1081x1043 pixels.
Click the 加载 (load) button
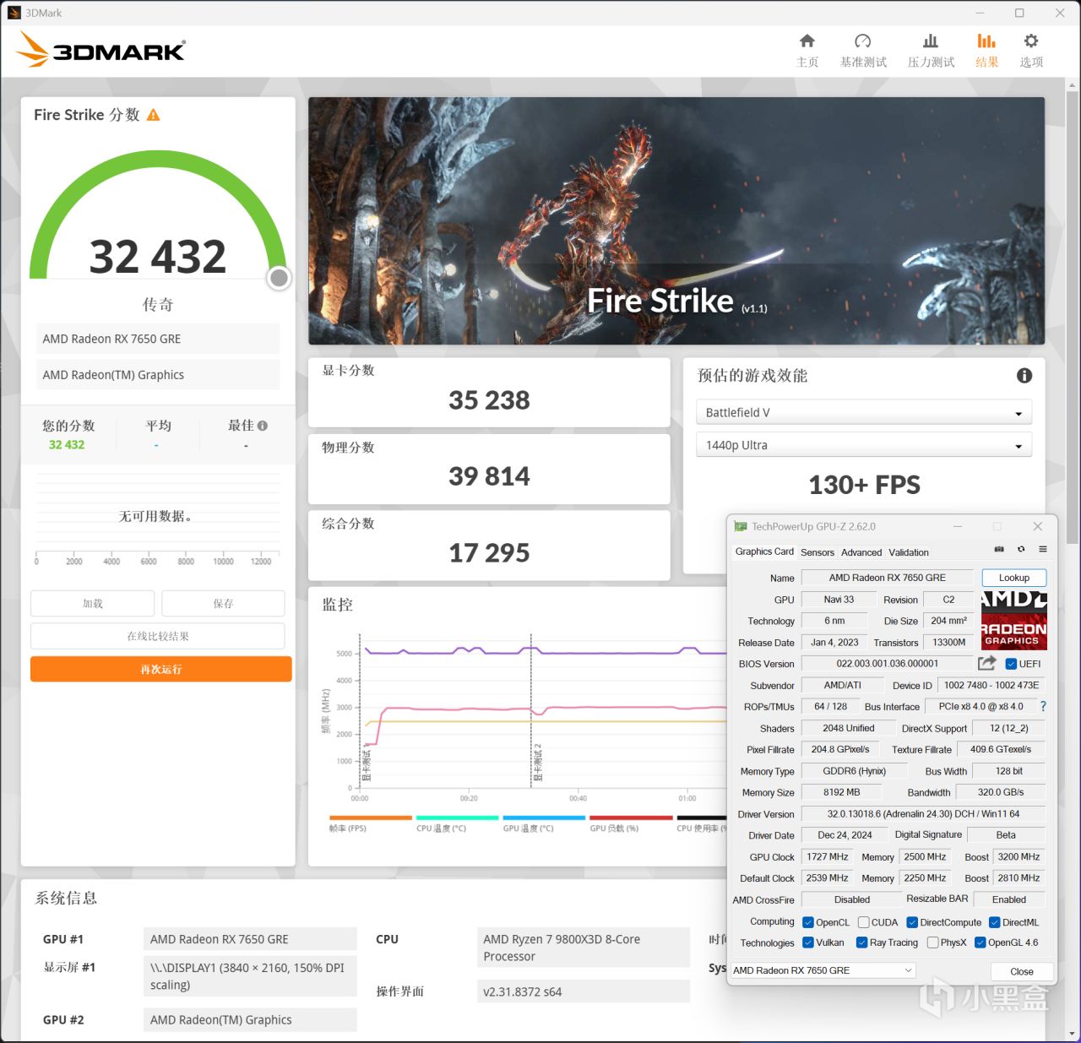tap(93, 604)
